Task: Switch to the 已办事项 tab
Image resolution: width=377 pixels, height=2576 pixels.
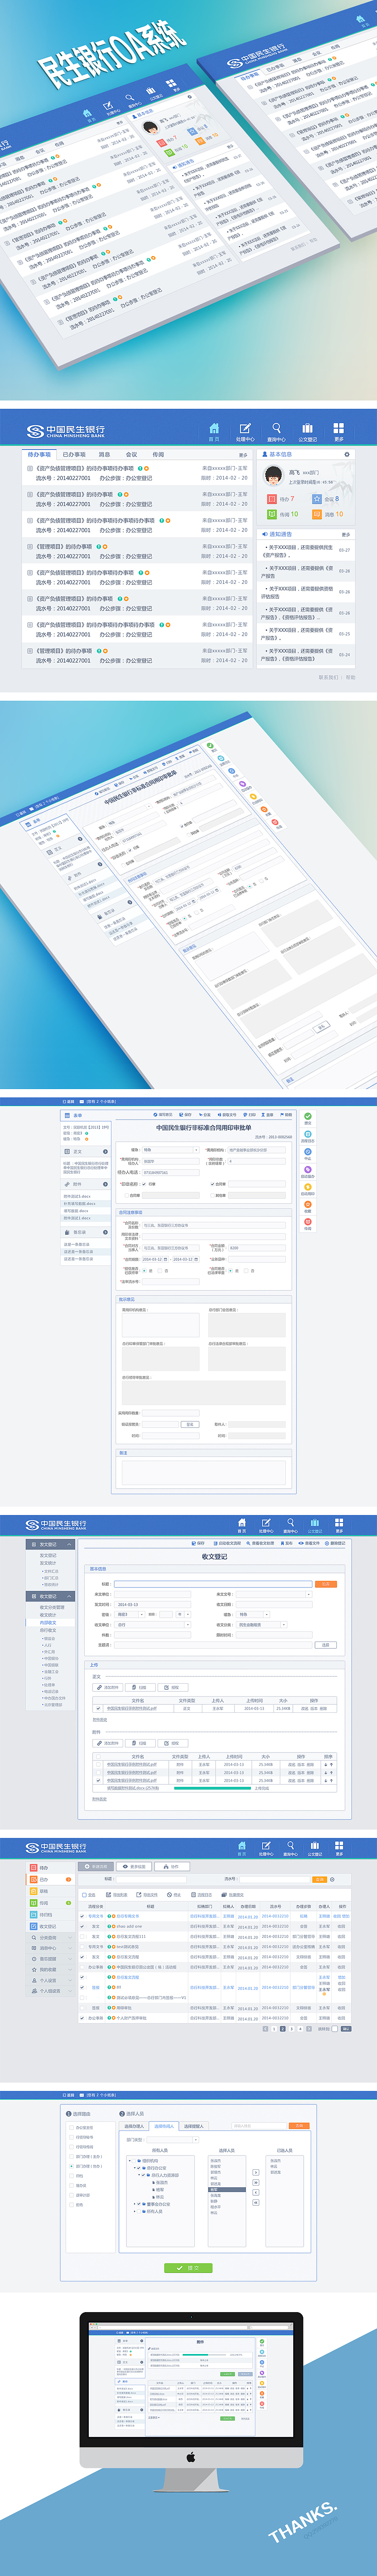Action: point(74,454)
